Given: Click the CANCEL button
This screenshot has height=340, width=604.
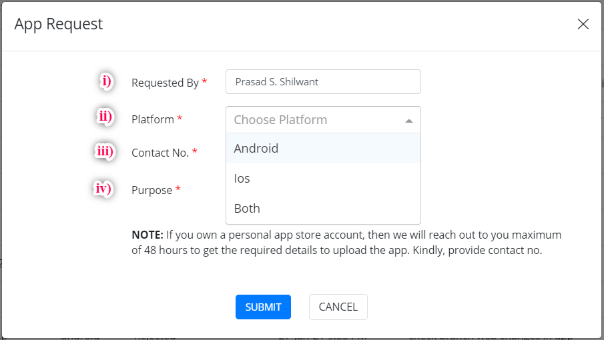Looking at the screenshot, I should pos(338,307).
